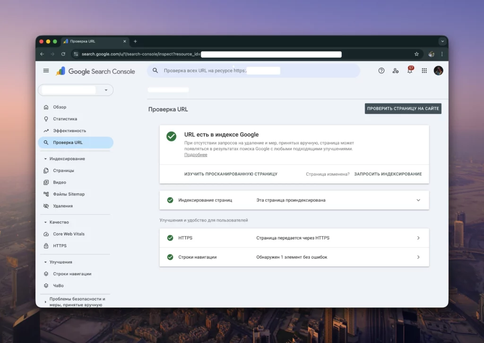This screenshot has width=484, height=343.
Task: Open the account avatar menu
Action: click(438, 71)
